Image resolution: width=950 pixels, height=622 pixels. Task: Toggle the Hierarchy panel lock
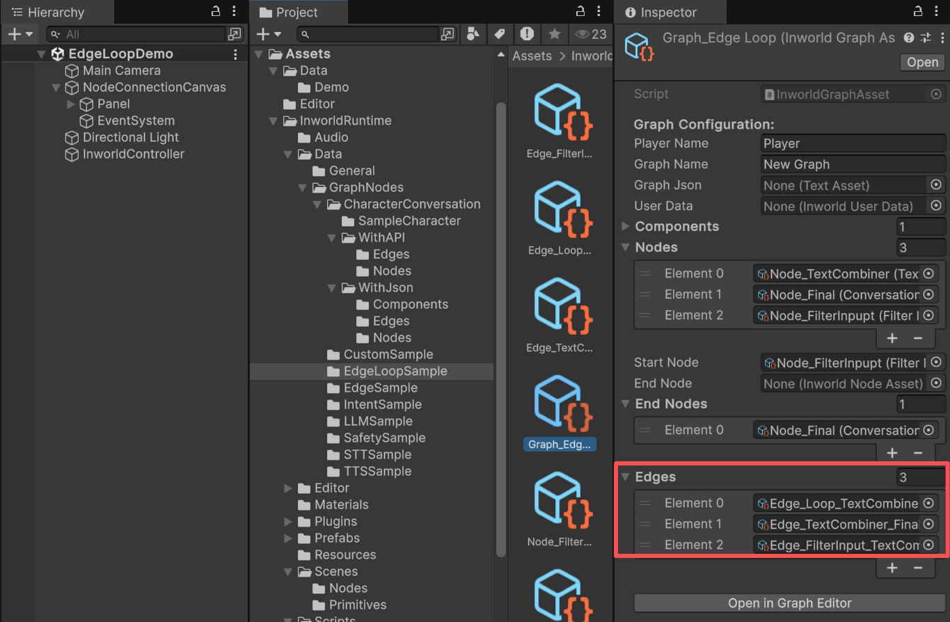point(216,12)
